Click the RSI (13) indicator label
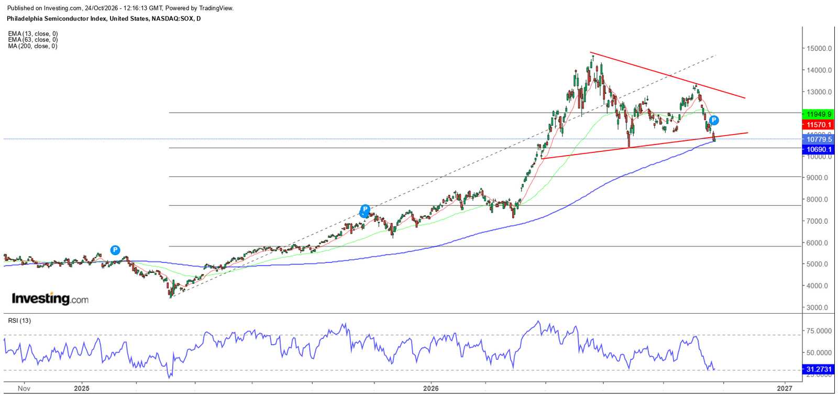The height and width of the screenshot is (396, 838). click(19, 321)
